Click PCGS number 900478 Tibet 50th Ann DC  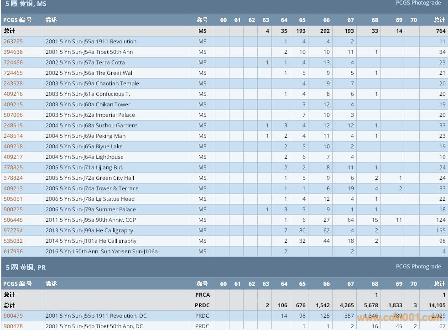13,326
